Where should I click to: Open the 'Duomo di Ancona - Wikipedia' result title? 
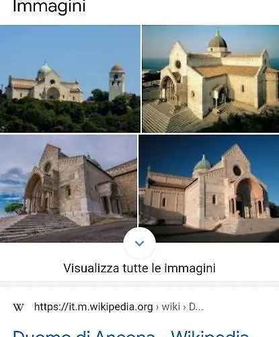[x=131, y=334]
